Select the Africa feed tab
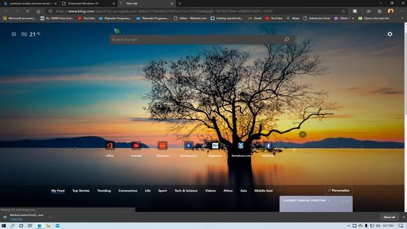This screenshot has width=407, height=229. [x=228, y=191]
